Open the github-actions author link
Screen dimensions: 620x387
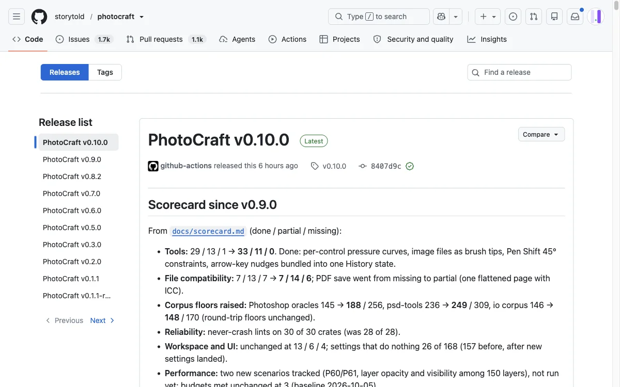(x=186, y=166)
